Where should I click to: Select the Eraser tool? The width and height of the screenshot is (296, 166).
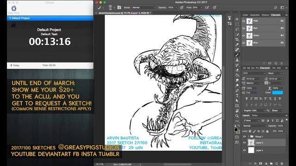point(237,70)
